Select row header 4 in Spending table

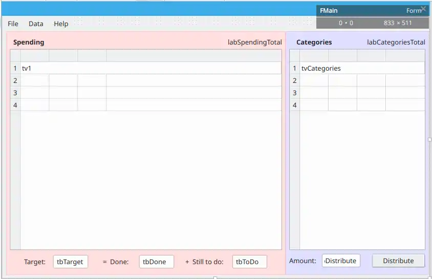pos(15,105)
